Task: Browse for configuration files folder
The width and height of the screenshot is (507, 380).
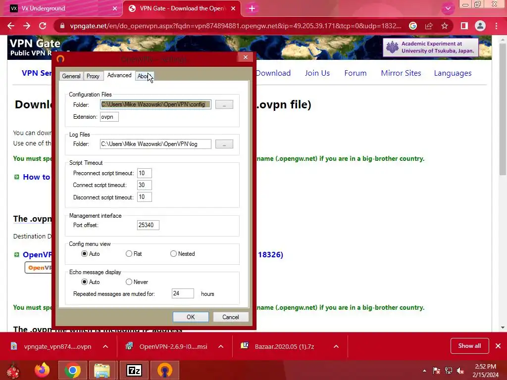Action: (x=224, y=104)
